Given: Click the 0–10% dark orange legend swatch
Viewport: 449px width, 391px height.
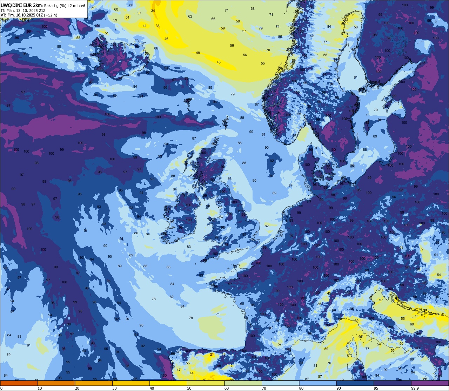Looking at the screenshot, I should coord(19,383).
